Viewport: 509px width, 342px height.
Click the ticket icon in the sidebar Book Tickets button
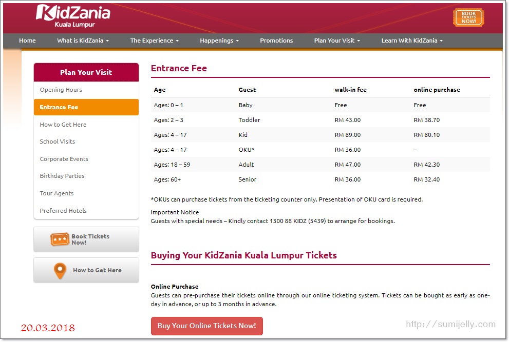60,239
